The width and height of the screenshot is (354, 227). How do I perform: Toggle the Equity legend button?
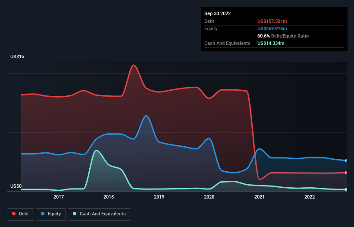(51, 214)
